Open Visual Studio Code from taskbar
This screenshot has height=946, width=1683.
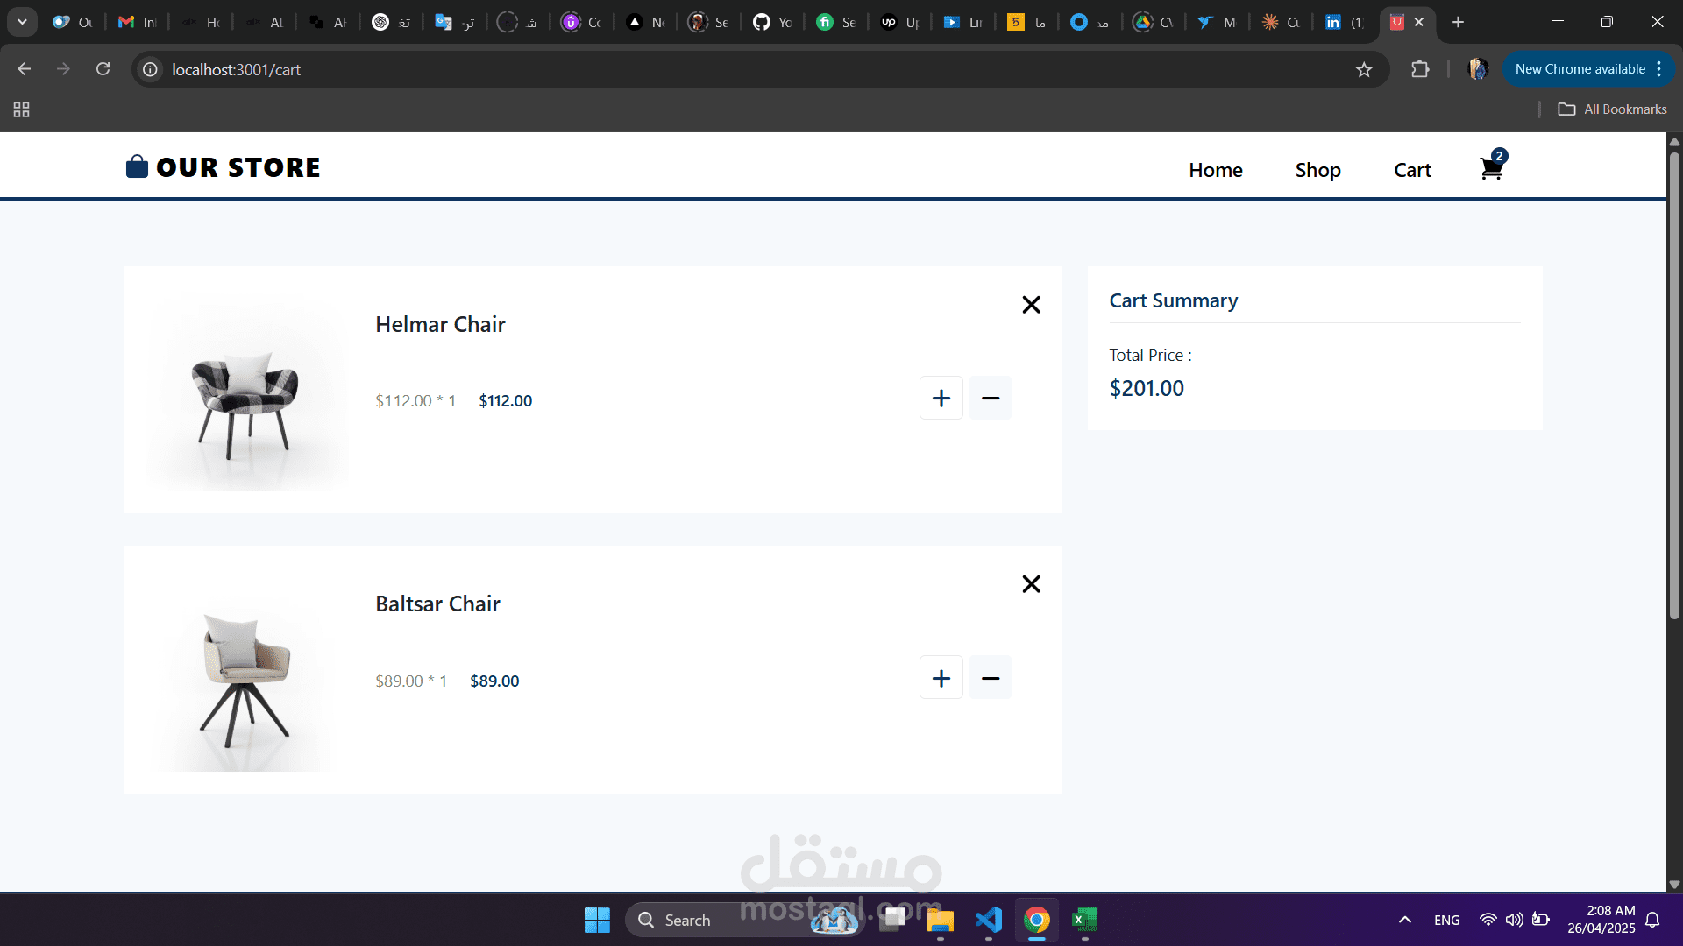pyautogui.click(x=988, y=920)
